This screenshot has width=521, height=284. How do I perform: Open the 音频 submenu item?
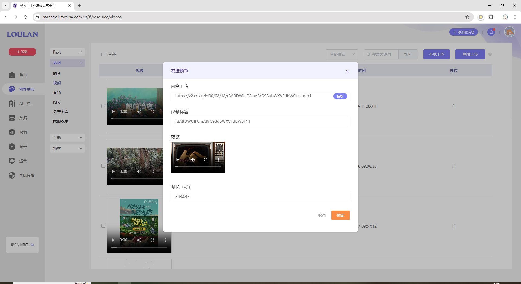coord(57,92)
